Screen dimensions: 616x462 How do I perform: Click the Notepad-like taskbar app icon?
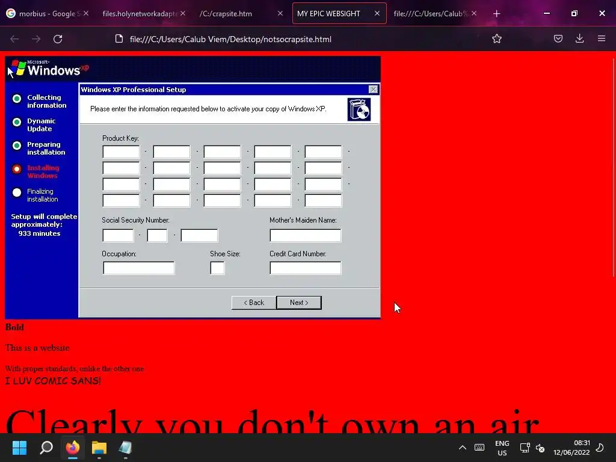point(125,448)
